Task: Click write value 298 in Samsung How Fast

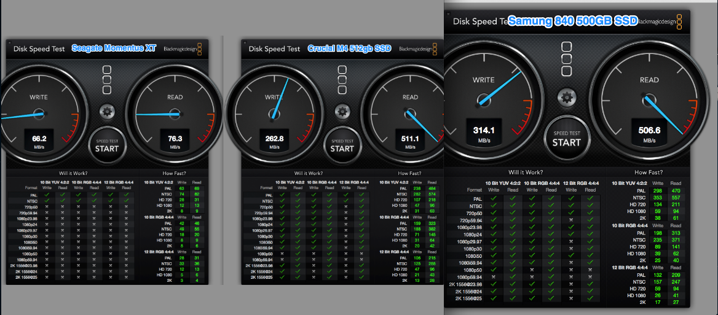Action: [658, 190]
